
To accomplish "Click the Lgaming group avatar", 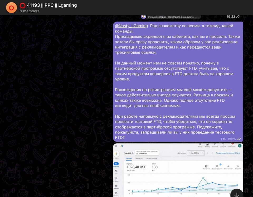I will (11, 8).
